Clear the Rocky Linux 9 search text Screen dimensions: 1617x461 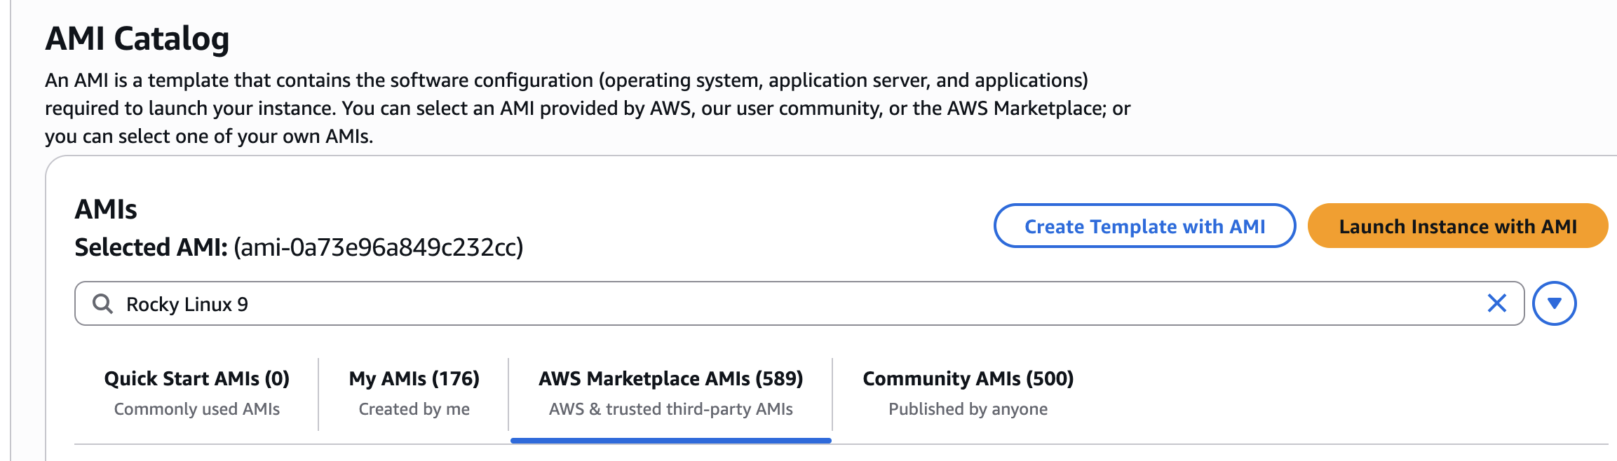pyautogui.click(x=1496, y=303)
